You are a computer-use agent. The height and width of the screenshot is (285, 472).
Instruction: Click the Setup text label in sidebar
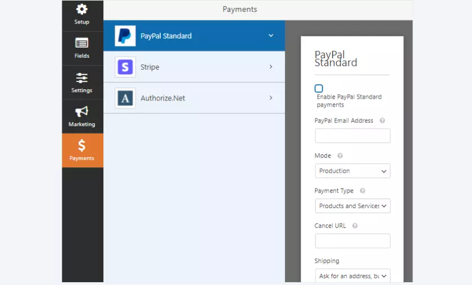81,22
